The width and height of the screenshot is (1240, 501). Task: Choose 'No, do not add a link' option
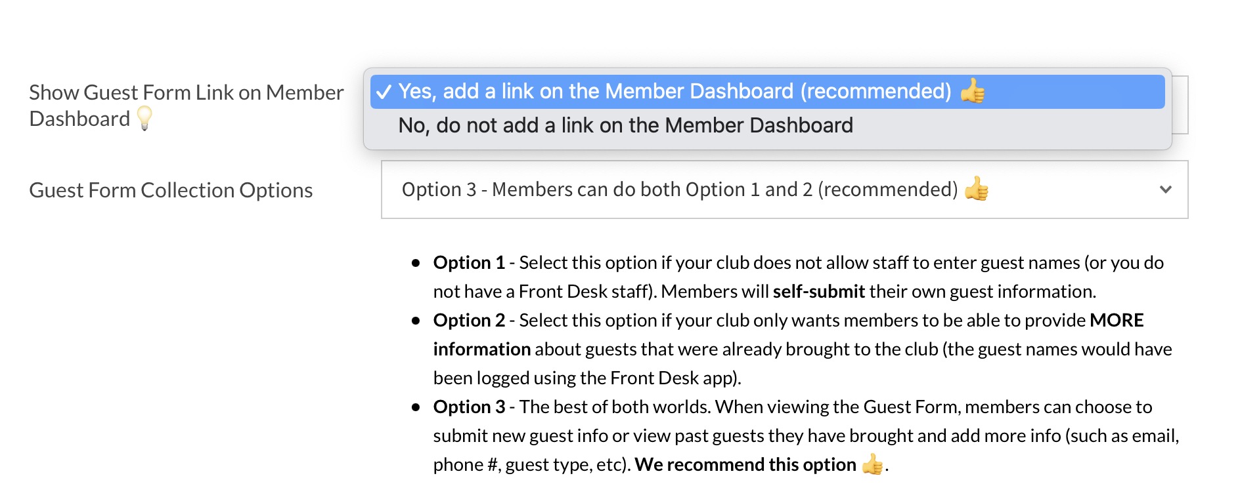click(625, 125)
